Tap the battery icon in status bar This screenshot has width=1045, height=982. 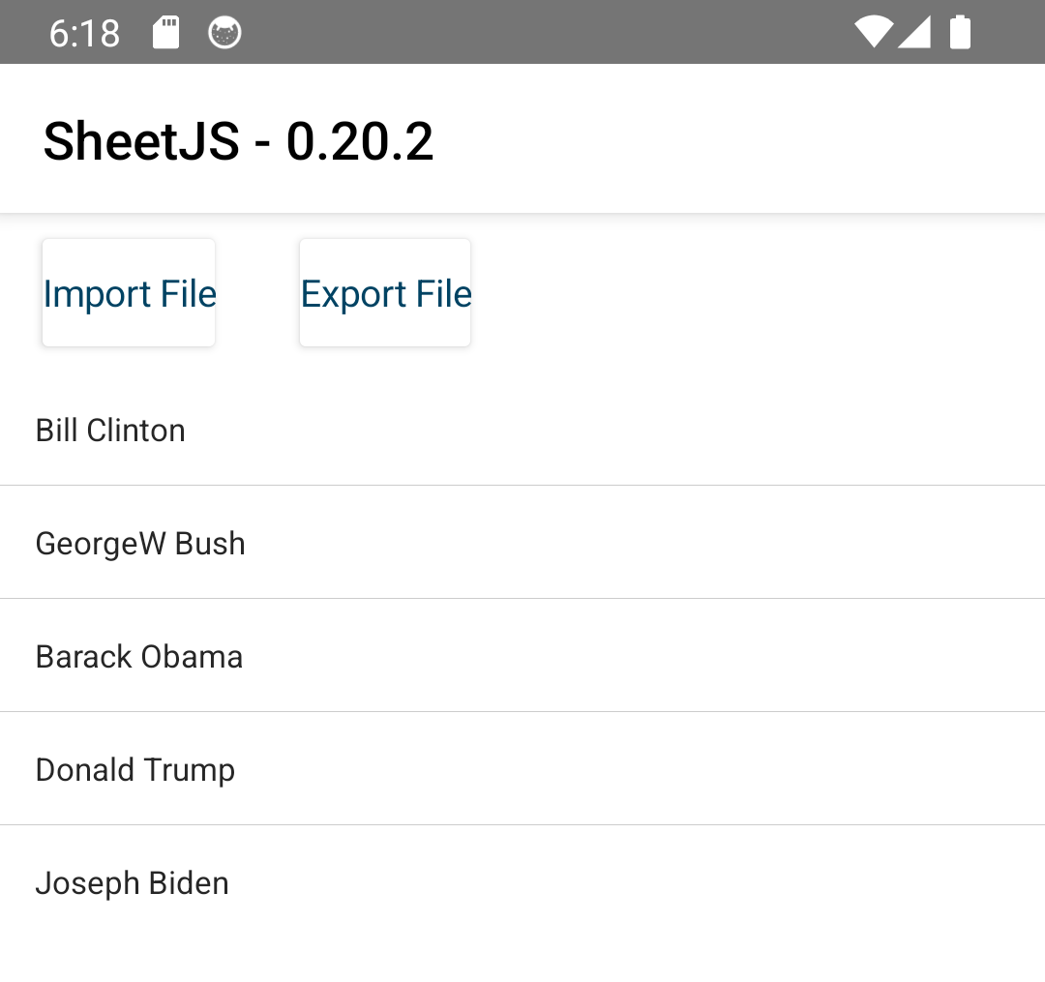(960, 33)
